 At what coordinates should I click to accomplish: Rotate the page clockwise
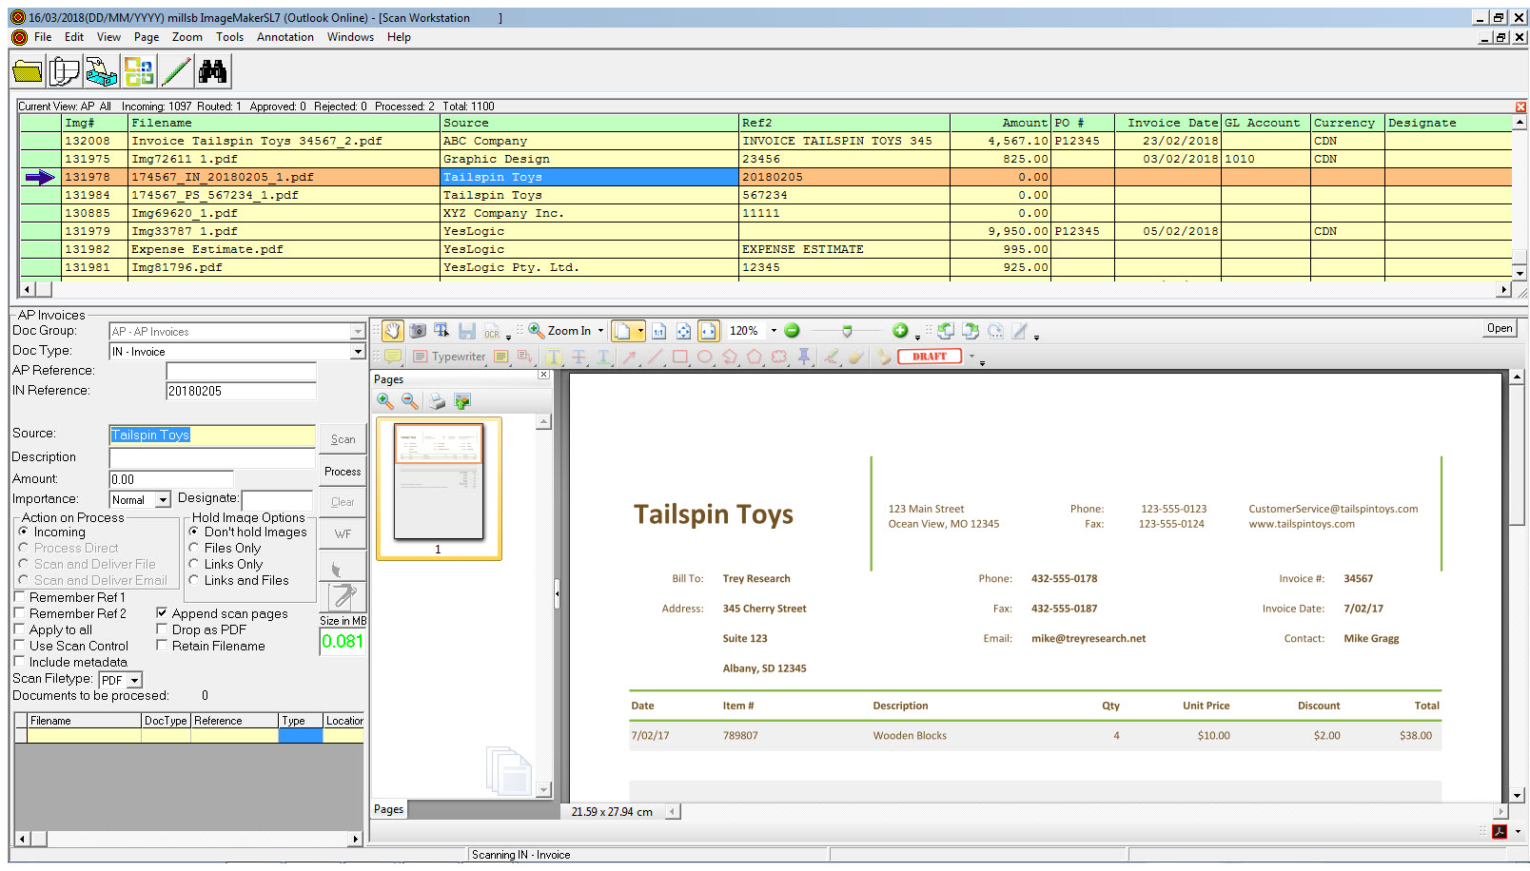click(971, 331)
